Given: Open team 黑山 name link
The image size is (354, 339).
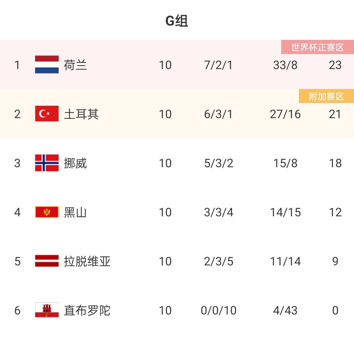Looking at the screenshot, I should tap(75, 212).
